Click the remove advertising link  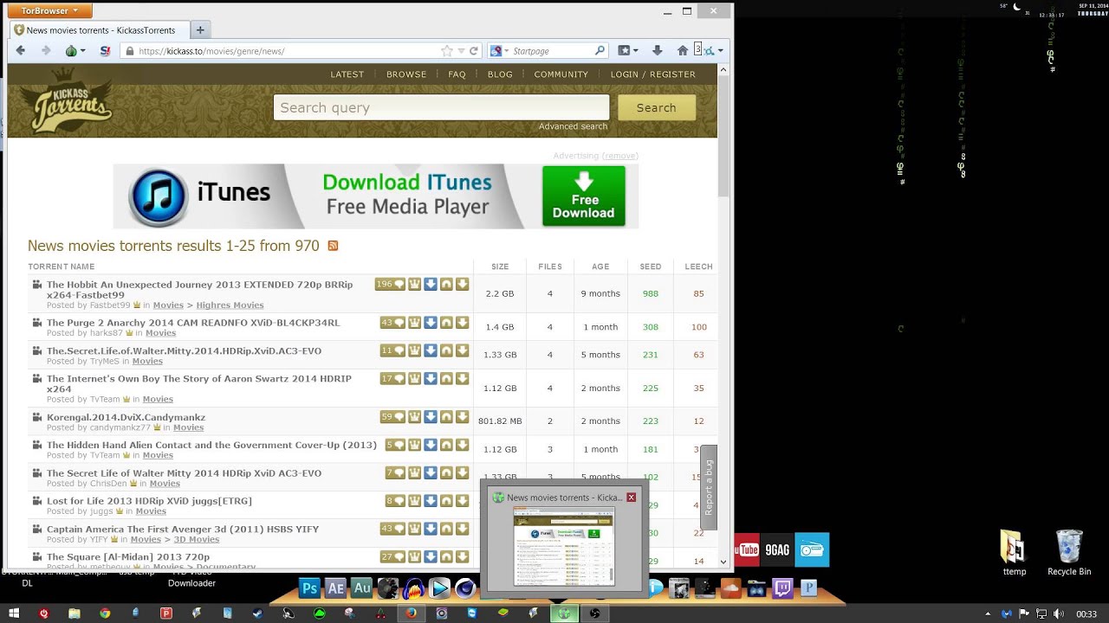[x=620, y=156]
